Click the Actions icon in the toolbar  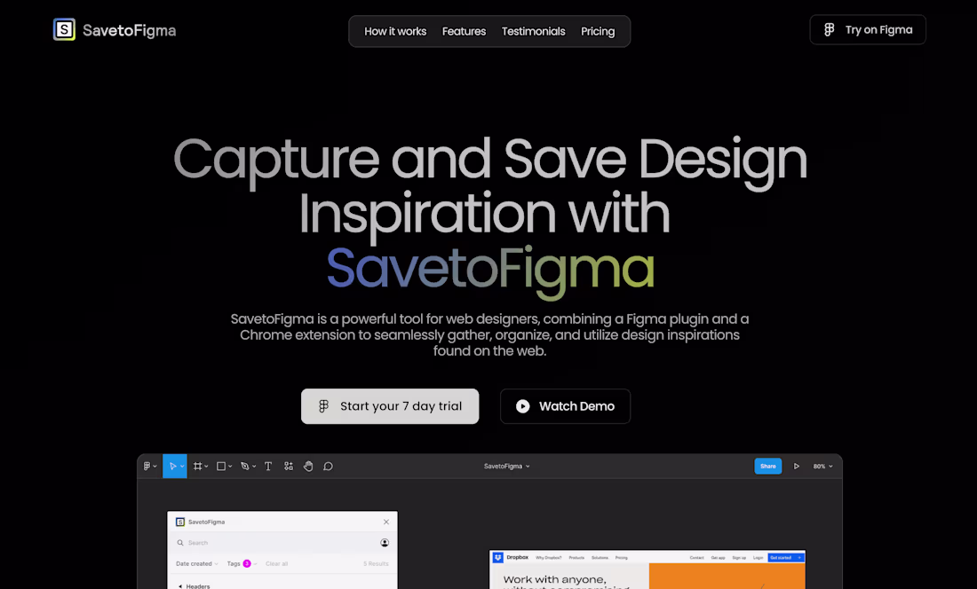coord(289,466)
